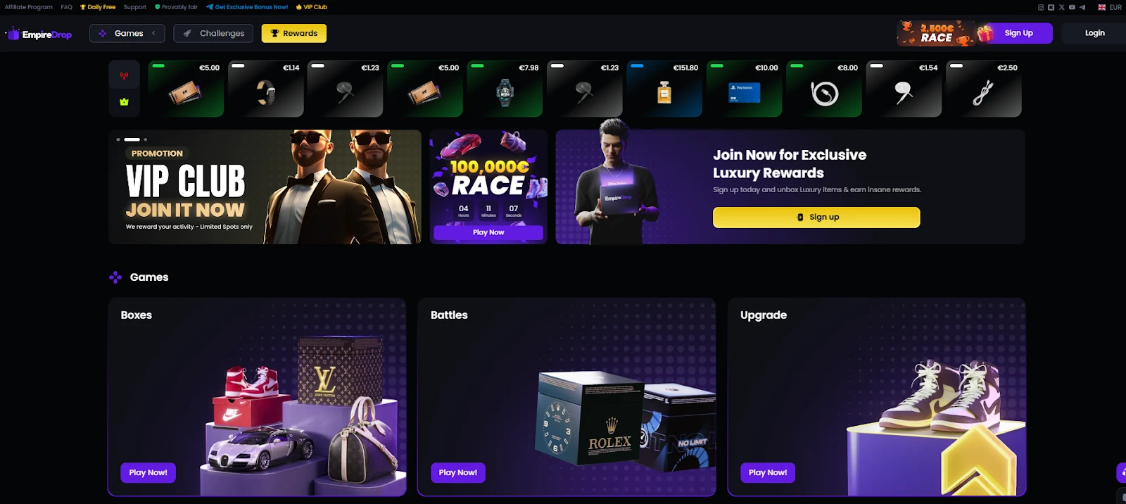Open the Telegram icon near EUR
This screenshot has height=504, width=1126.
1082,7
